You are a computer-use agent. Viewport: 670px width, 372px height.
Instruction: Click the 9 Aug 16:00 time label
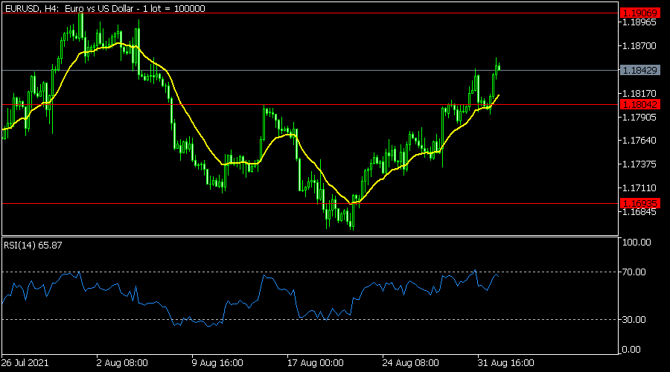217,363
